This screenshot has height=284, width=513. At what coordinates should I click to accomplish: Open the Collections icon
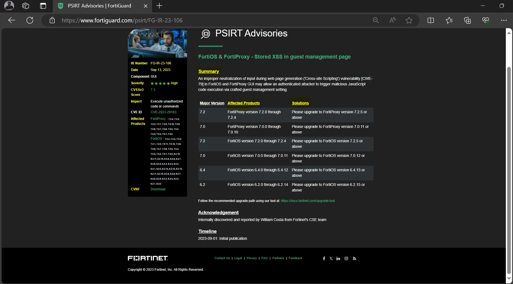pos(467,20)
